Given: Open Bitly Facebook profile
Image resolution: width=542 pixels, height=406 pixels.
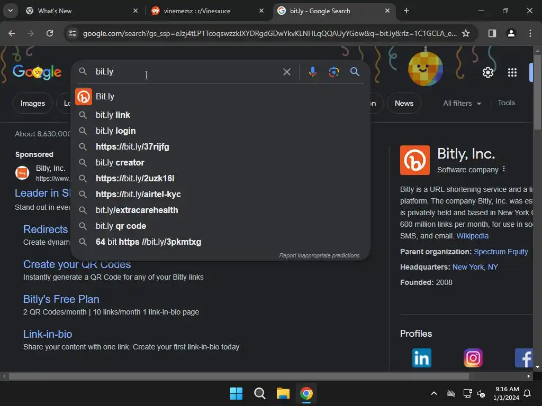Looking at the screenshot, I should click(524, 358).
